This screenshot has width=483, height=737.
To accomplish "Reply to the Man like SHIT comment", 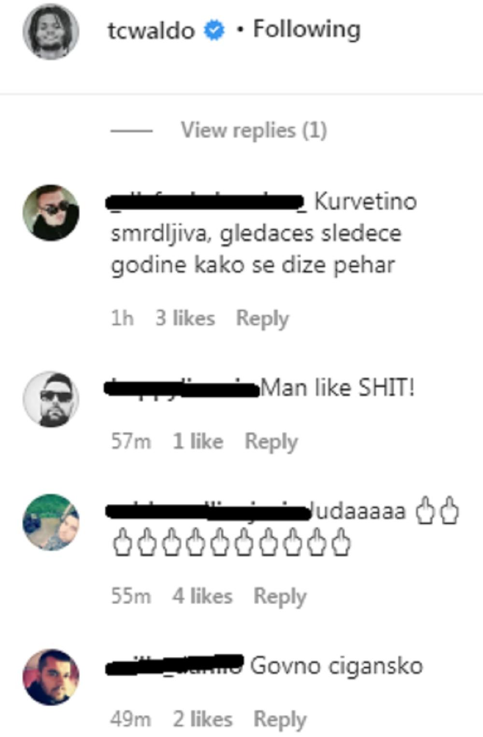I will [x=271, y=441].
